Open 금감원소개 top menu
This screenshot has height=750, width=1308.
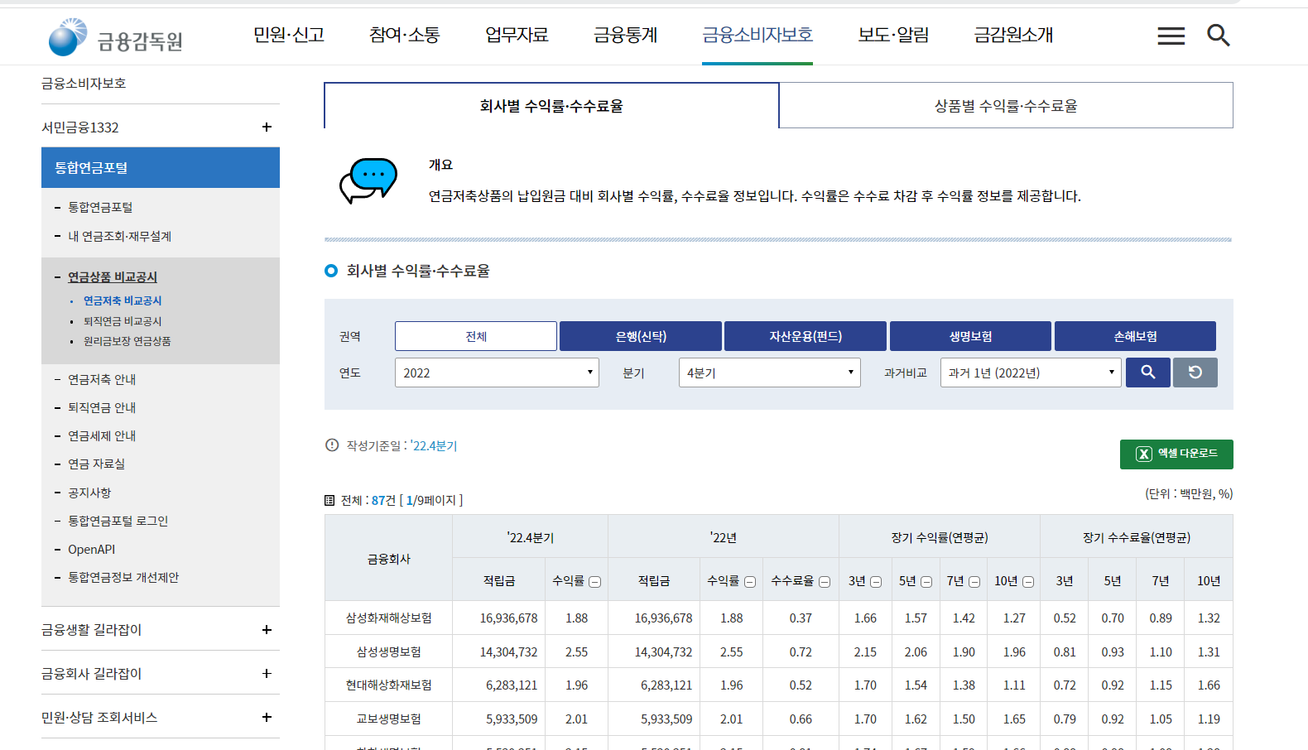pos(1013,35)
